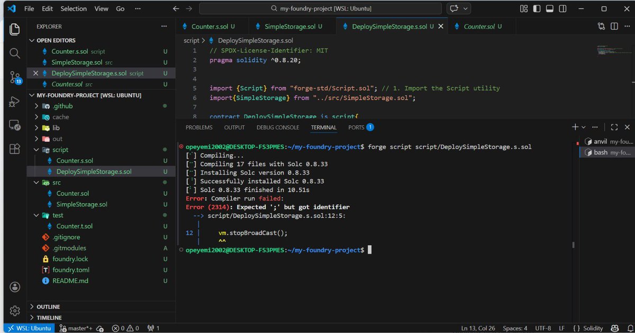Image resolution: width=635 pixels, height=333 pixels.
Task: Open the overflow menu after Go
Action: 138,8
